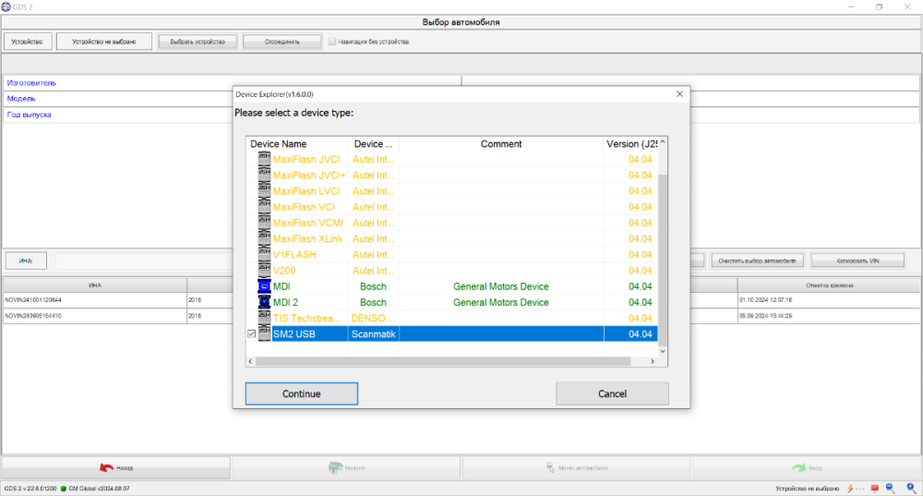Click the TIS Techstream row icon

pyautogui.click(x=264, y=318)
